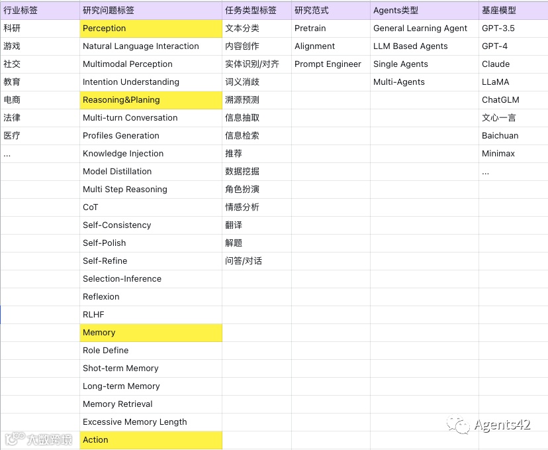
Task: Select the 推荐 cell
Action: [257, 154]
